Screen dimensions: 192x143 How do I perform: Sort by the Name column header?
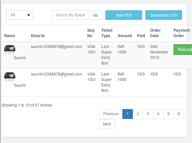10,36
